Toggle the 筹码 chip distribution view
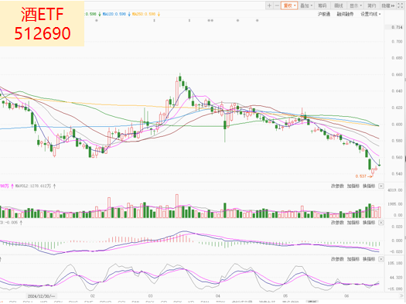 point(322,5)
